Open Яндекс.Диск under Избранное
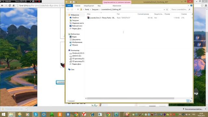 click(x=77, y=29)
